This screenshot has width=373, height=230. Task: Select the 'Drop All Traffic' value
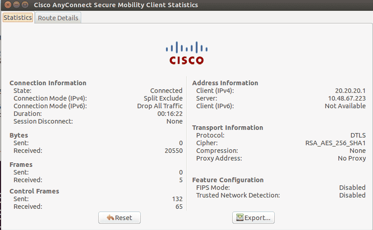(x=160, y=106)
